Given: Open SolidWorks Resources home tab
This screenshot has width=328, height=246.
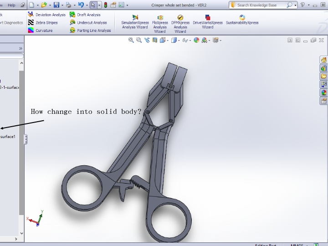Looking at the screenshot, I should 323,60.
